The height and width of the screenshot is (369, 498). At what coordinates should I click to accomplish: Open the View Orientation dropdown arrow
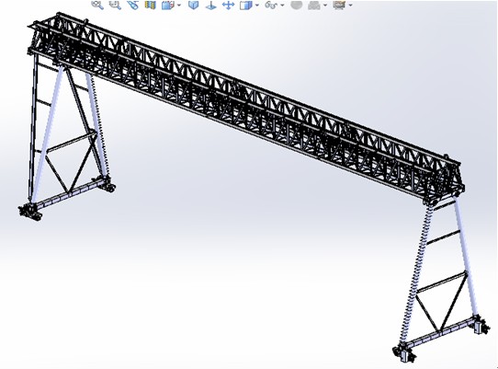click(x=179, y=6)
